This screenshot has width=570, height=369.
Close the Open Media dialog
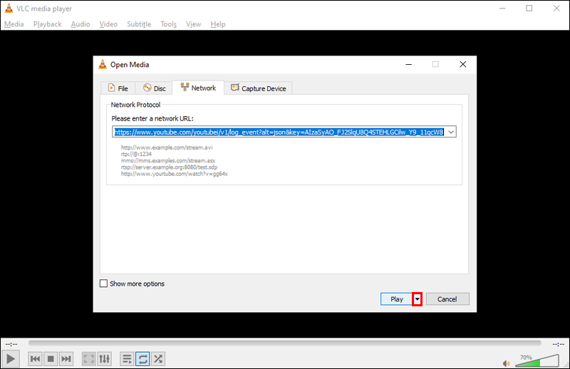coord(462,64)
